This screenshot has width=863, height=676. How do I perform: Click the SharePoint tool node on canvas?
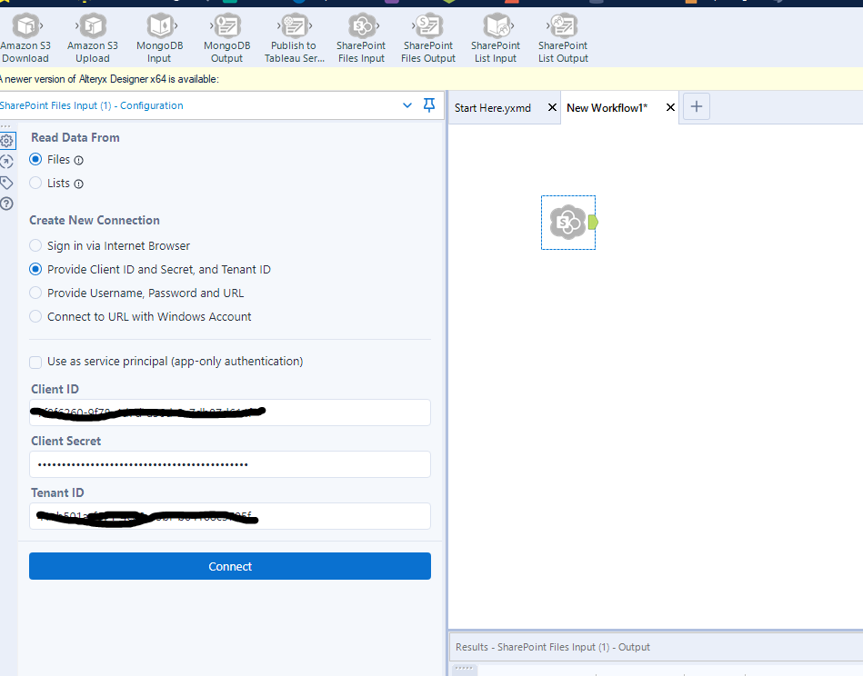(x=567, y=223)
